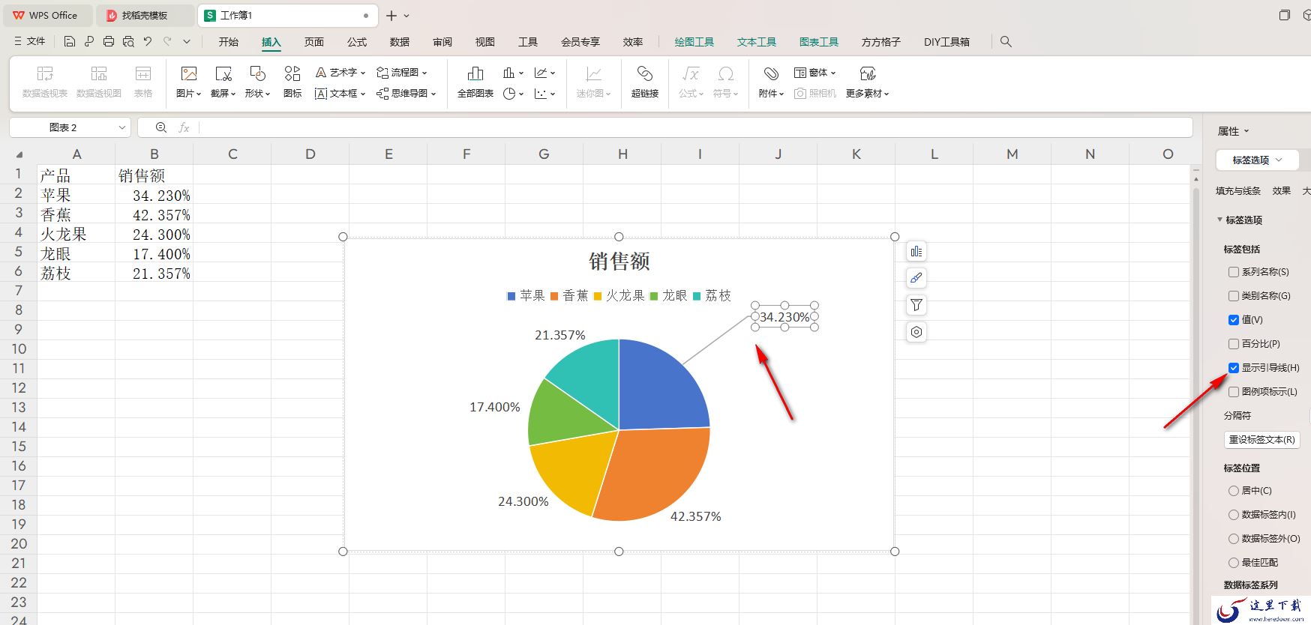The image size is (1311, 625).
Task: Enable 百分比(P) checkbox
Action: 1234,344
